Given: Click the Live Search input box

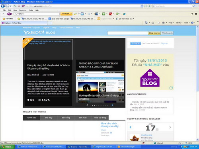Looking at the screenshot, I should pyautogui.click(x=172, y=6).
